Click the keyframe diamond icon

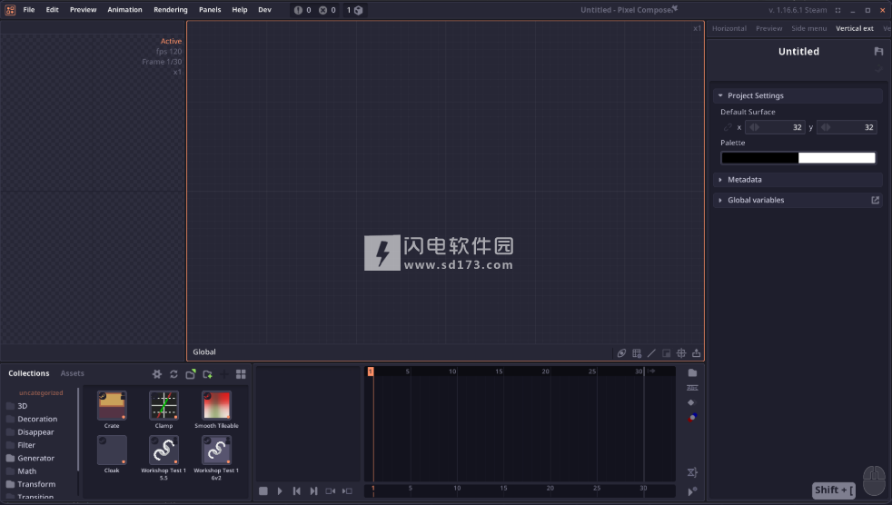pyautogui.click(x=691, y=402)
